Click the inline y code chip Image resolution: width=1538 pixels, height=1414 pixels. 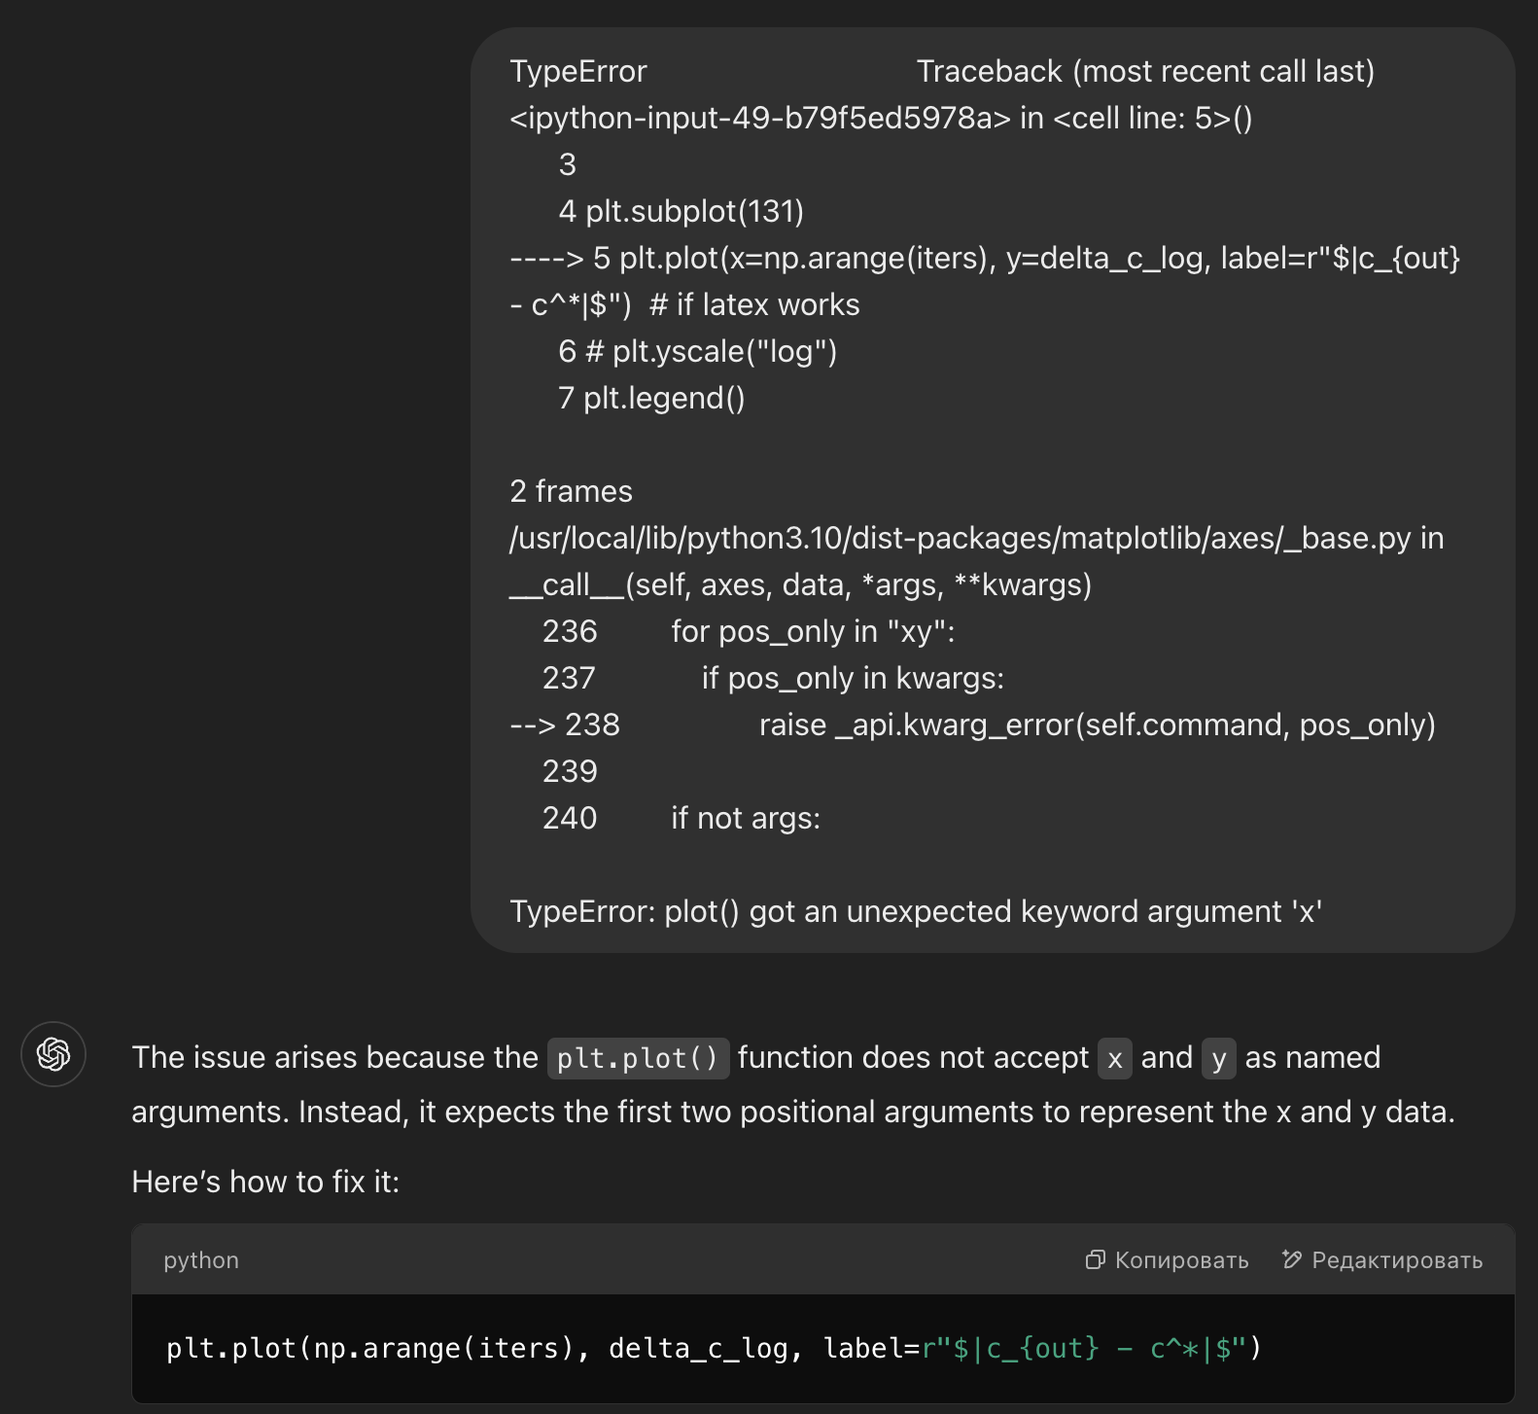(x=1219, y=1058)
